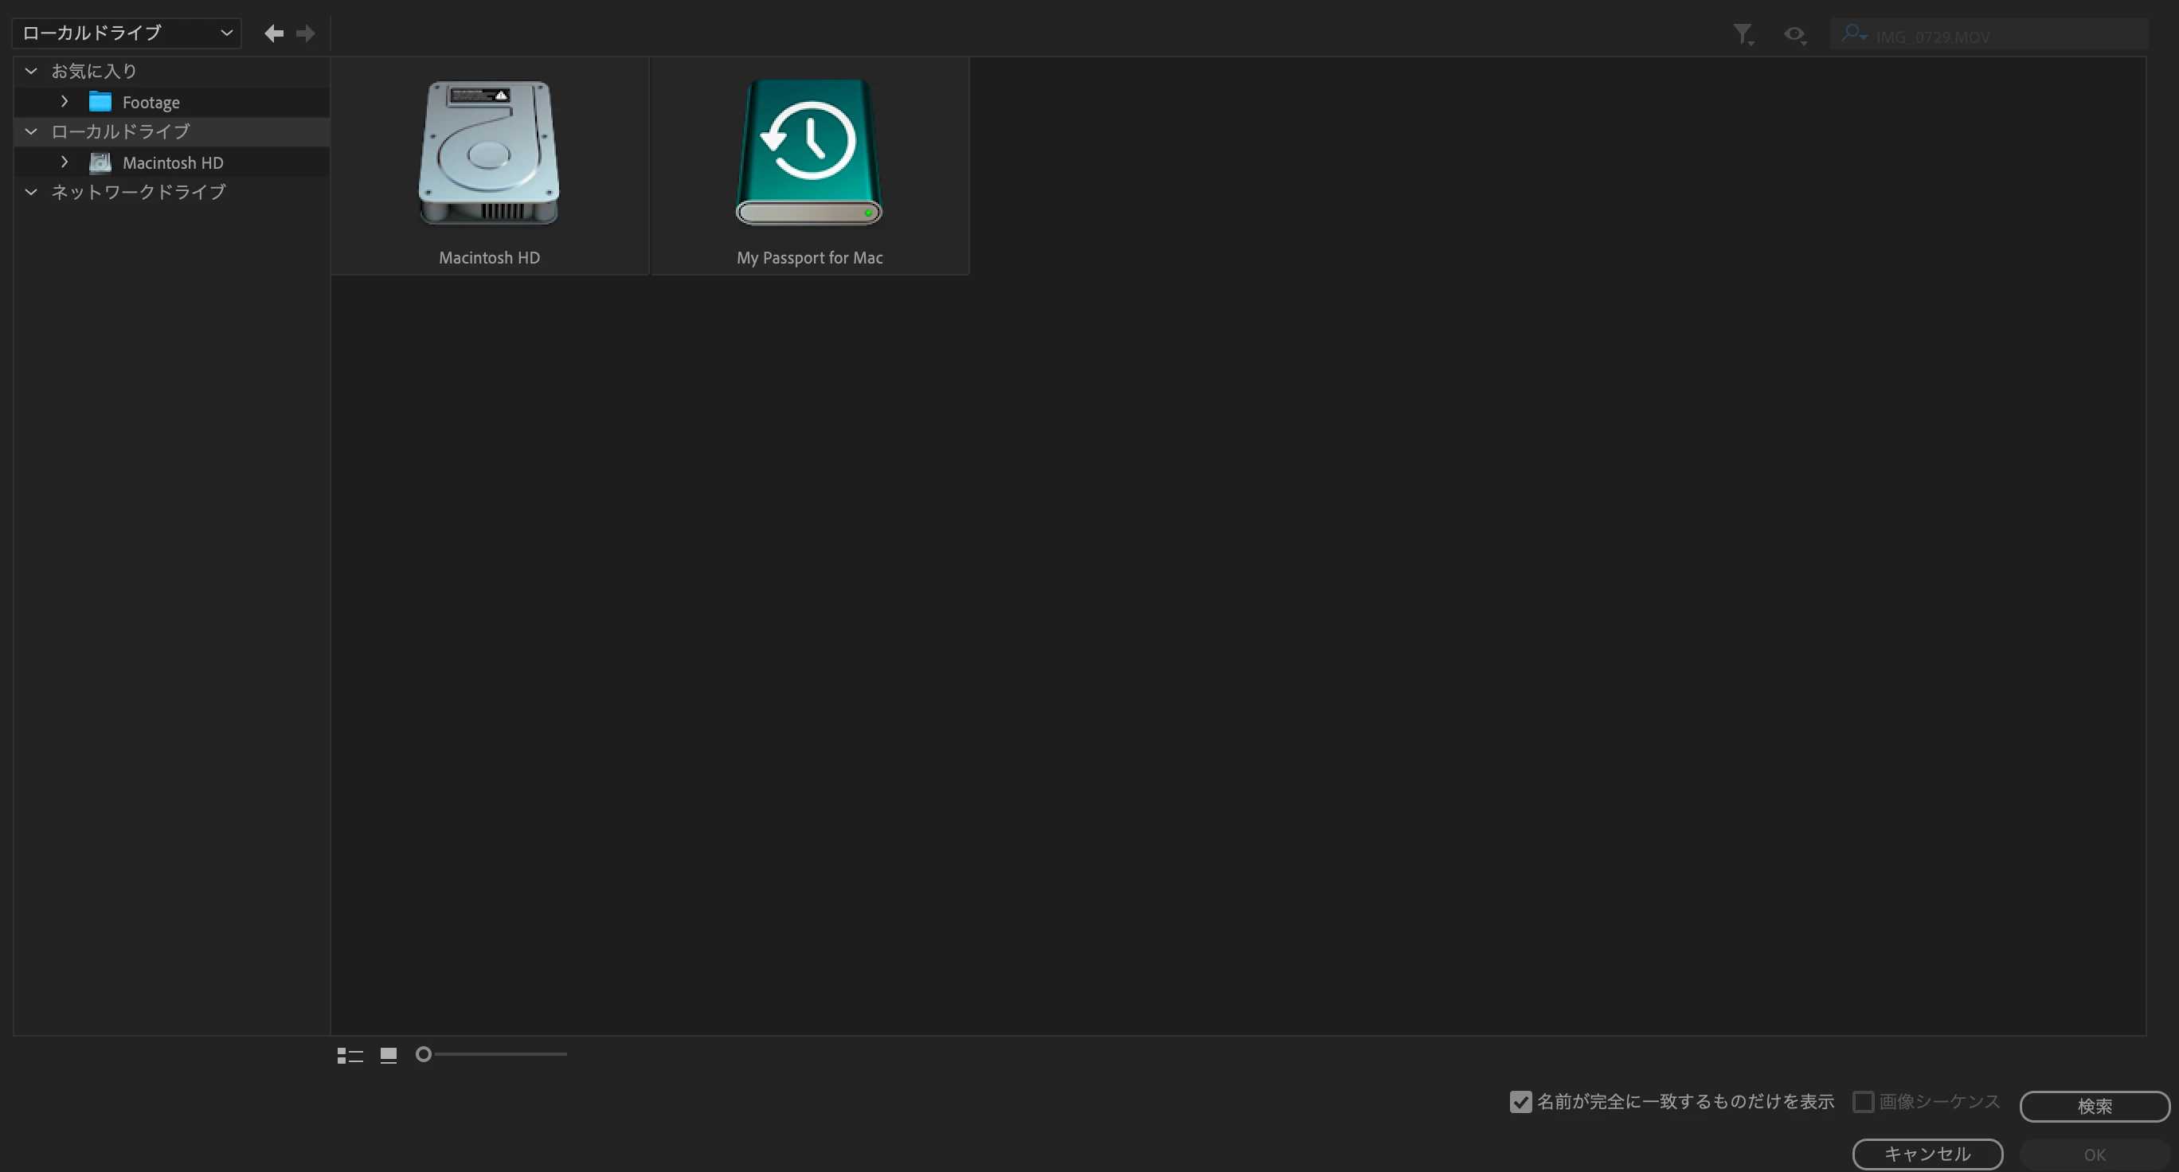Viewport: 2179px width, 1172px height.
Task: Switch to list view icon
Action: pos(350,1055)
